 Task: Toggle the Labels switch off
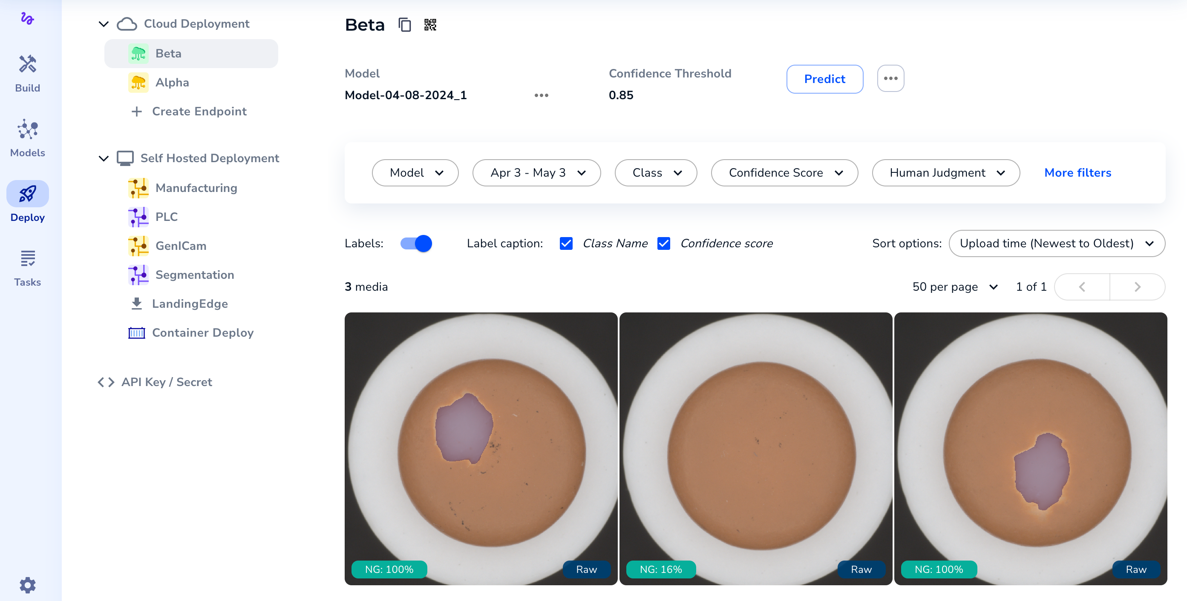pos(416,243)
